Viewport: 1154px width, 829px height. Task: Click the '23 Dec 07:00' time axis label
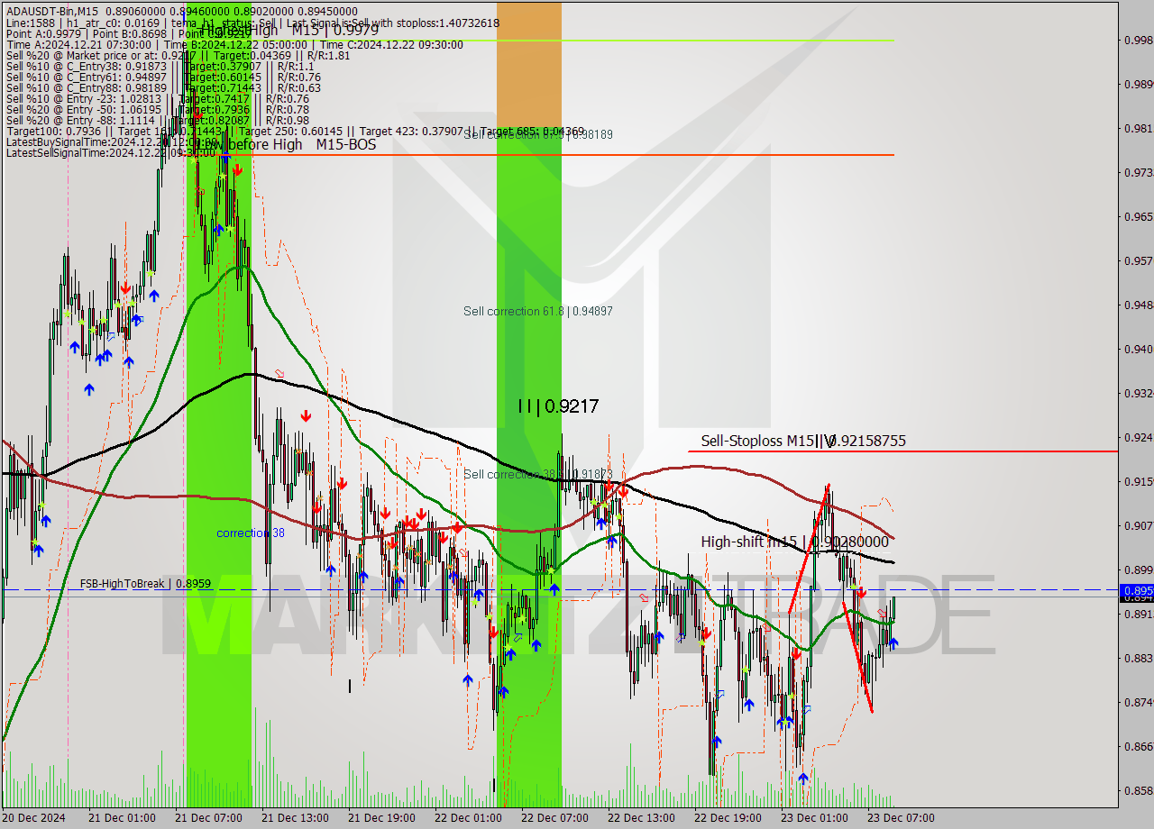[901, 818]
